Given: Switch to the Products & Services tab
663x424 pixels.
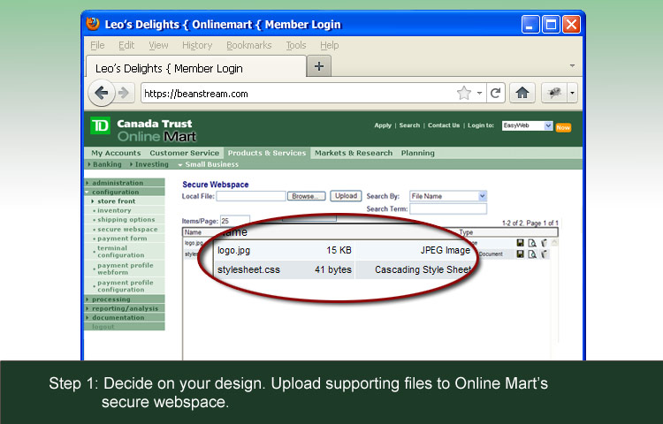Looking at the screenshot, I should coord(267,153).
